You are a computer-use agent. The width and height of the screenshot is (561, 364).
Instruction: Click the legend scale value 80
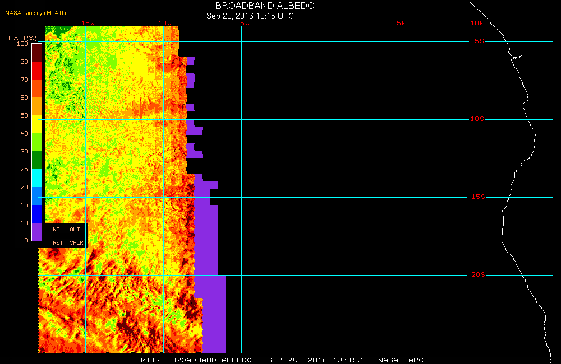[x=24, y=62]
